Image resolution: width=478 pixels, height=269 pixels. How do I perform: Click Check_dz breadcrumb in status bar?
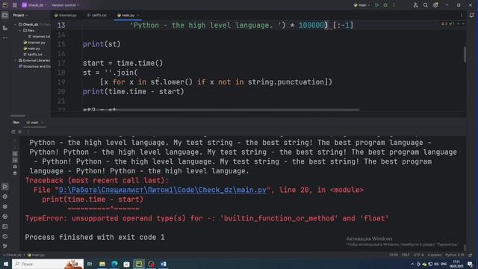tap(13, 255)
